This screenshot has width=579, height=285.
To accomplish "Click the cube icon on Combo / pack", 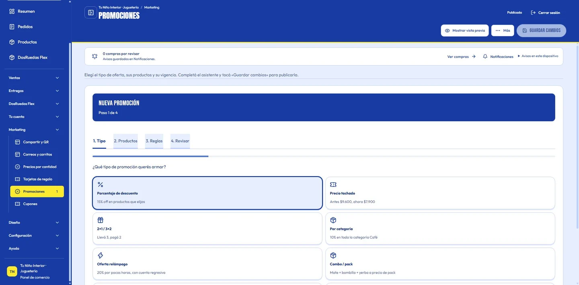I will (333, 255).
